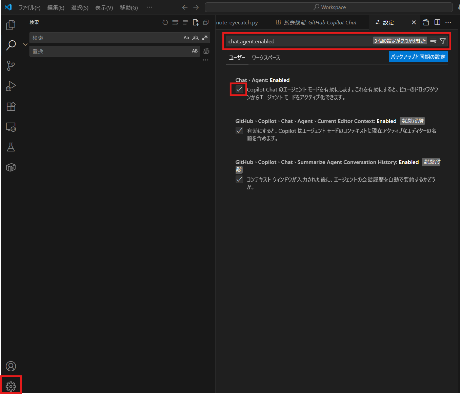Refresh the search results

[165, 22]
